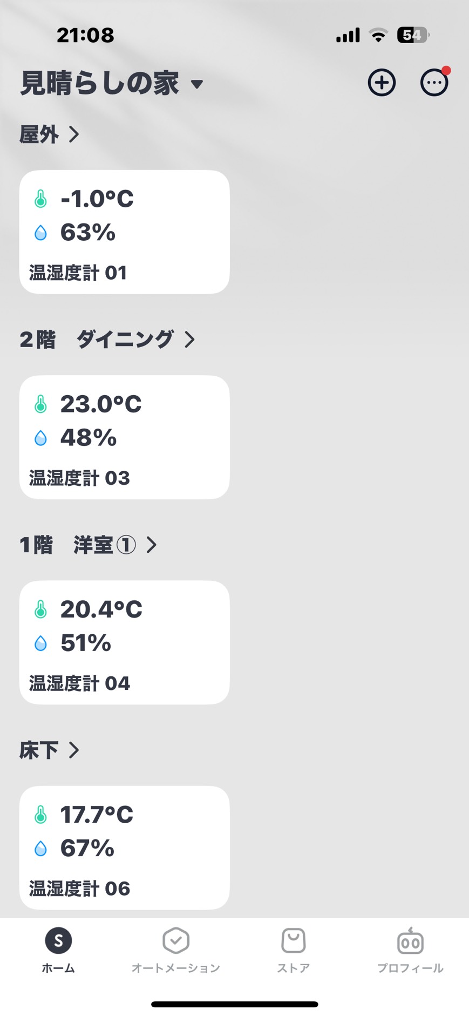Screen dimensions: 469x1017
Task: Expand the 1階 洋室① room section
Action: [88, 545]
